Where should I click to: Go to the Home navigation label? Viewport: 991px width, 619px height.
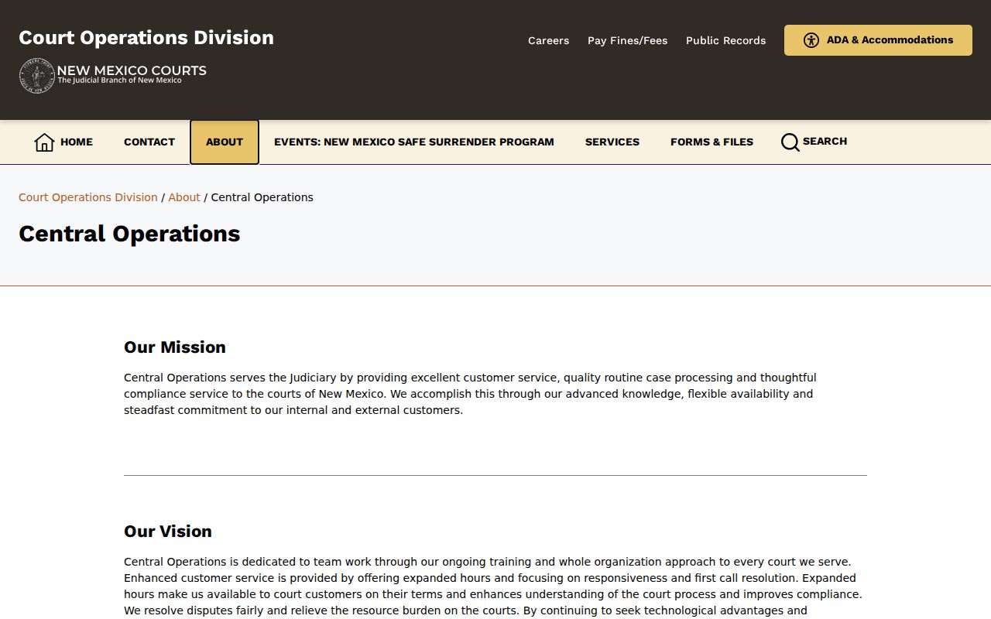[x=77, y=142]
